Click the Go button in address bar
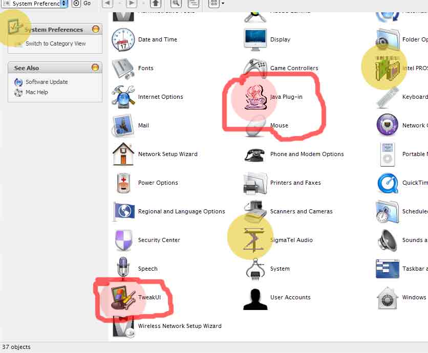The height and width of the screenshot is (353, 428). (81, 3)
